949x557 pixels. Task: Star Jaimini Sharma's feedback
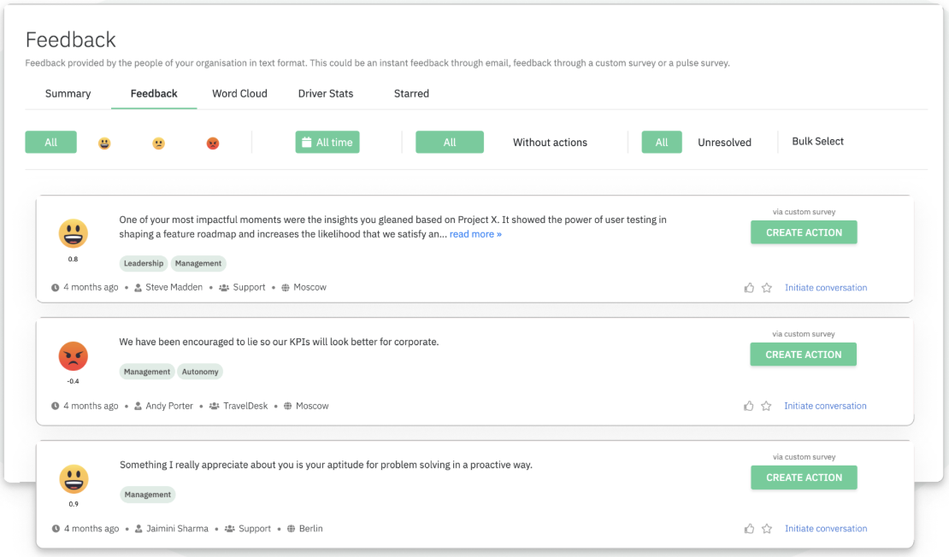(x=767, y=530)
